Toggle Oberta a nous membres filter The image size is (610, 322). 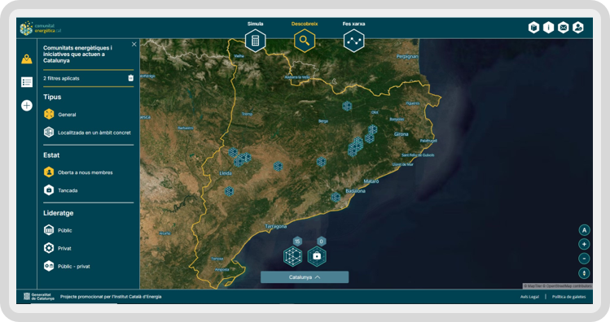tap(78, 172)
